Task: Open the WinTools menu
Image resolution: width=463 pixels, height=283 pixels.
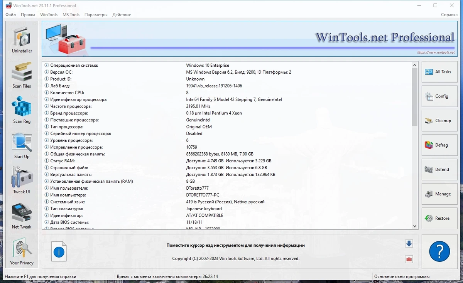Action: tap(49, 15)
